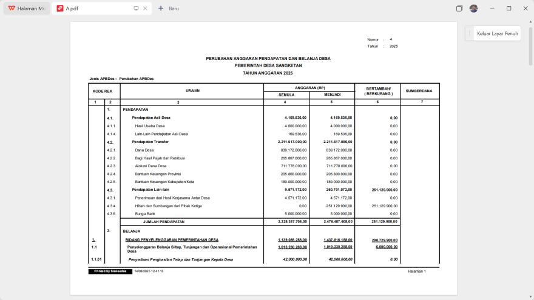Open a new tab with the plus icon
This screenshot has width=534, height=300.
click(x=161, y=8)
